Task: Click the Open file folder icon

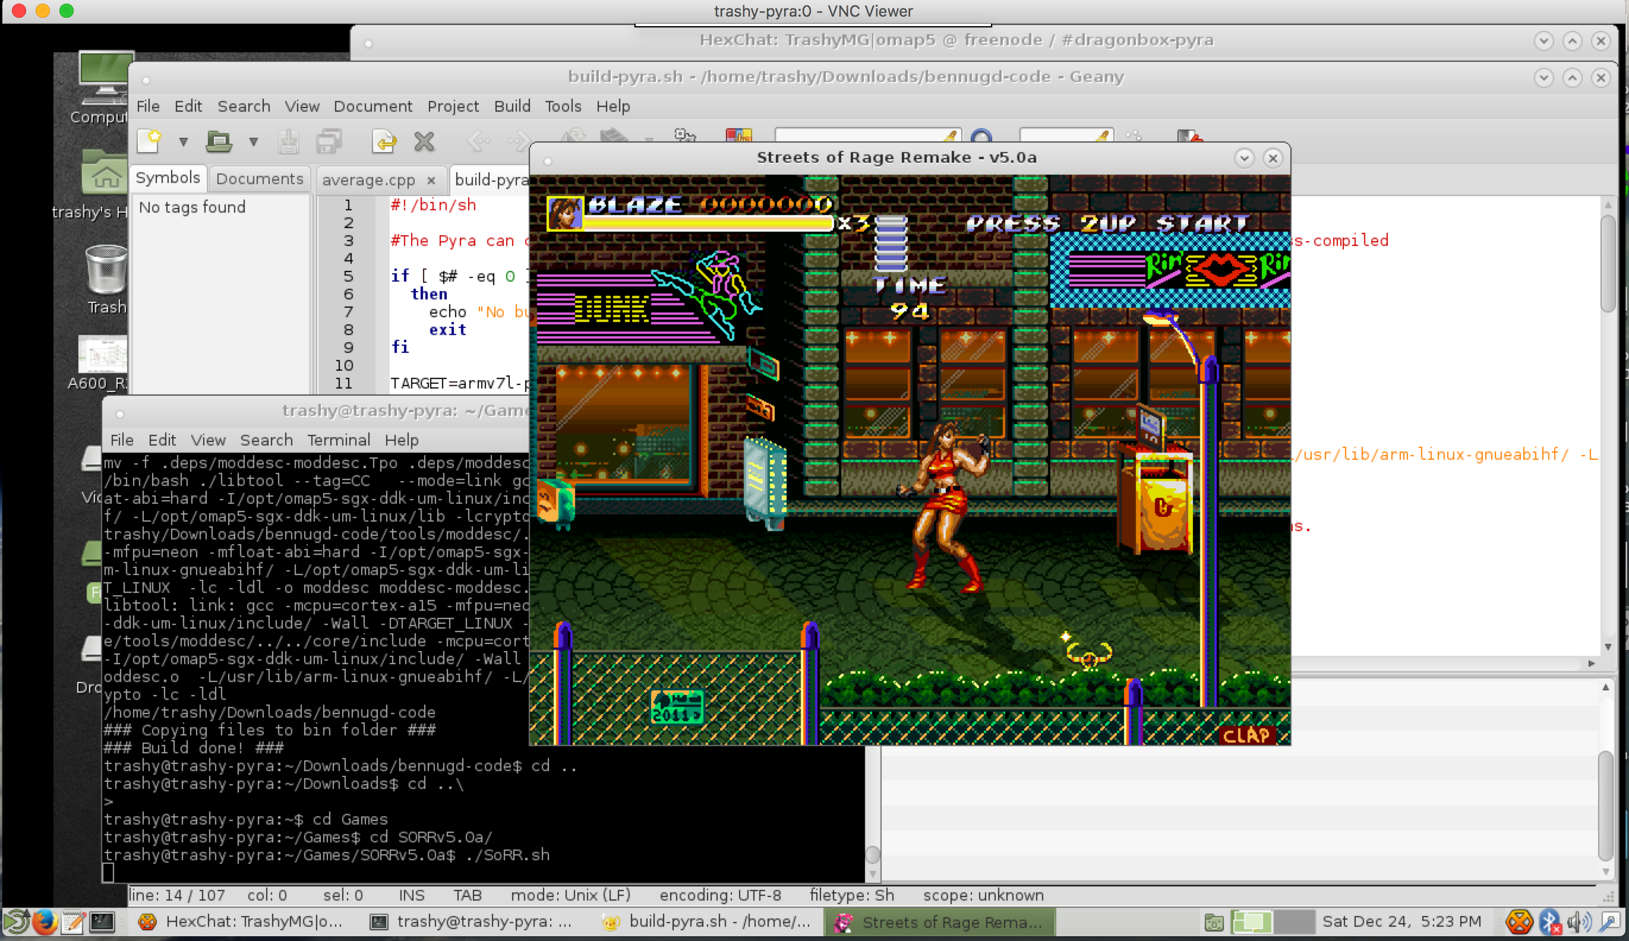Action: pyautogui.click(x=219, y=141)
